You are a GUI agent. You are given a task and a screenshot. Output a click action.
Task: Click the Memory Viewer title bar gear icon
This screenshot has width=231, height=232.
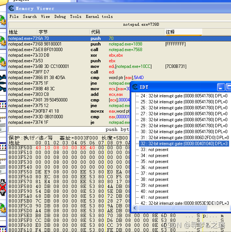[11, 8]
